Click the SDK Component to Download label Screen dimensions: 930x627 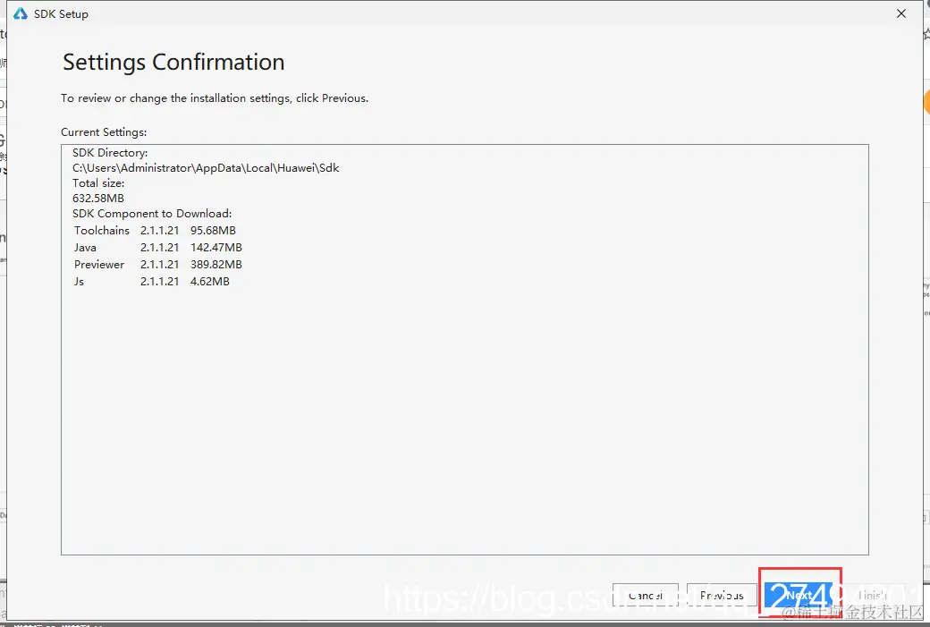coord(152,214)
